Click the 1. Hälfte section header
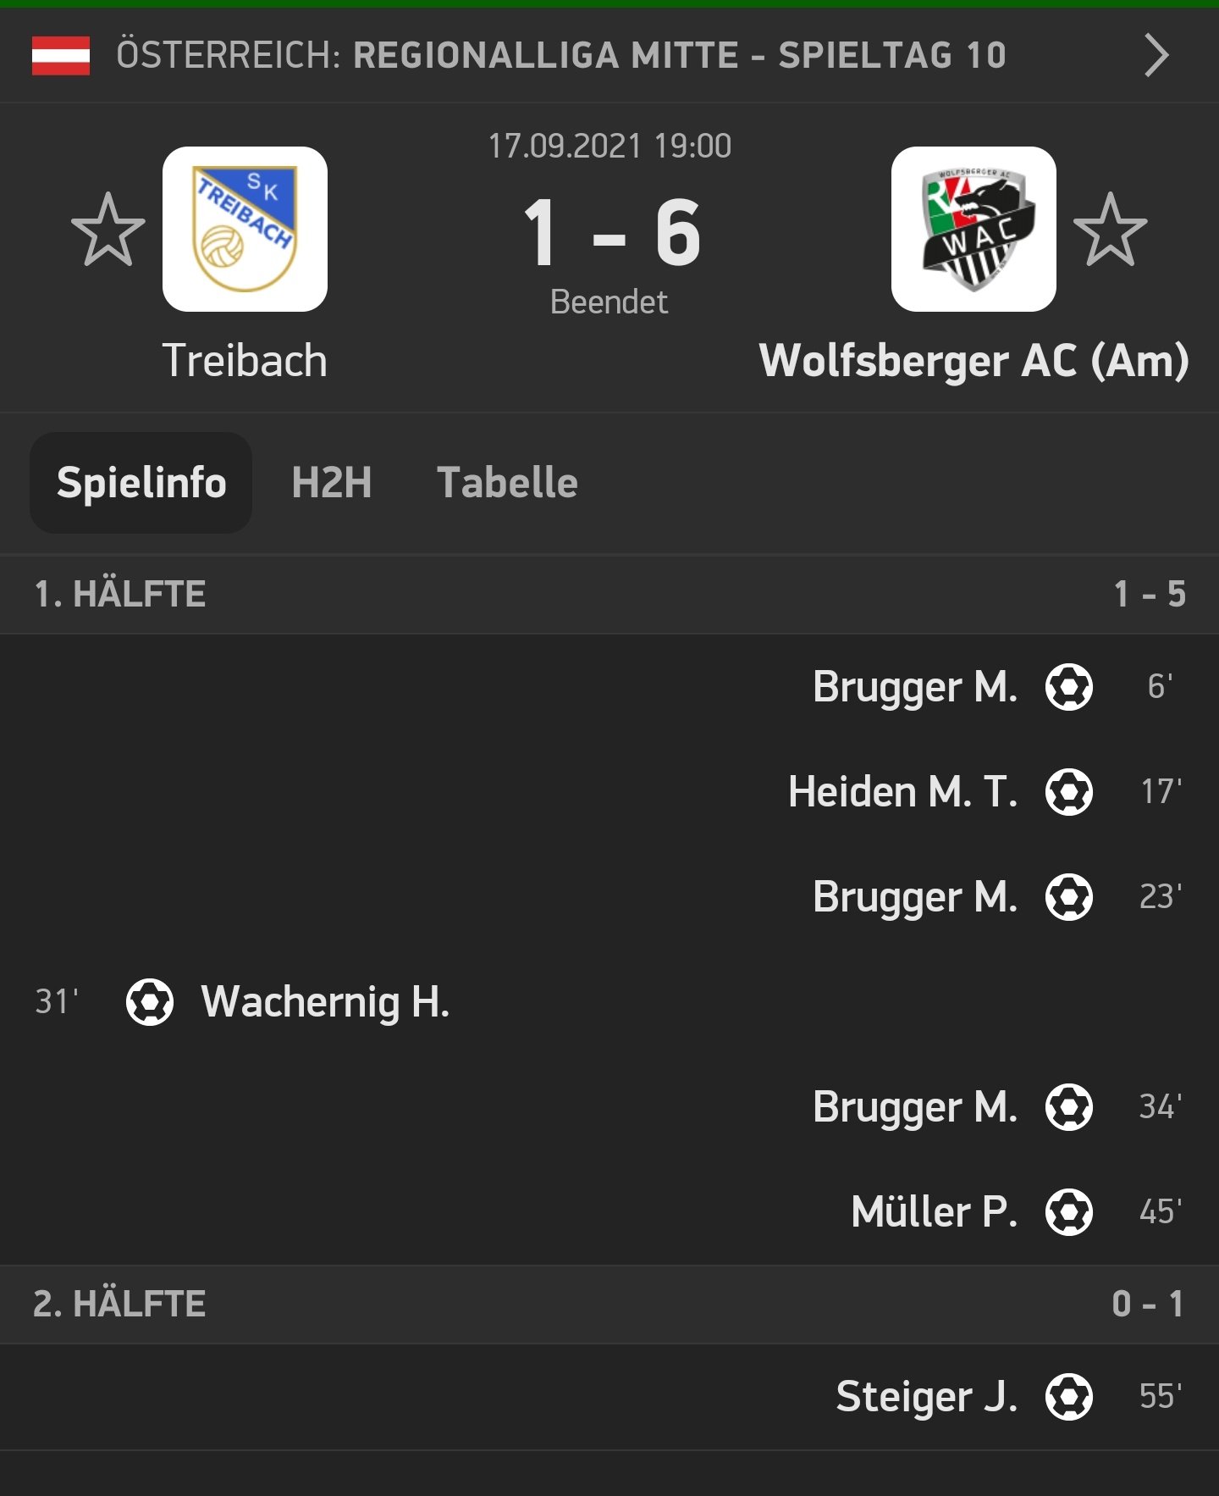Viewport: 1219px width, 1496px height. coord(609,594)
